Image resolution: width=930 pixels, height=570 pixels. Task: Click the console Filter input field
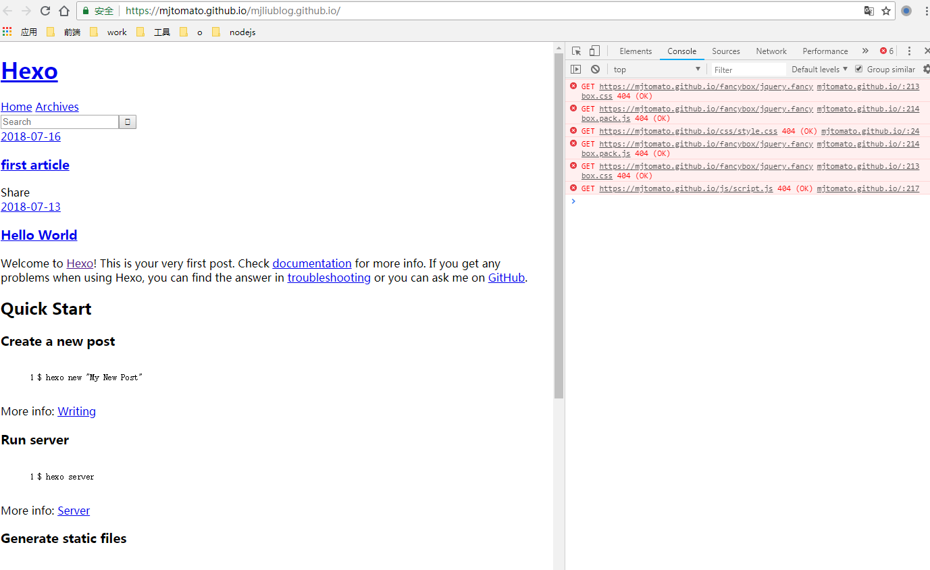[x=748, y=69]
